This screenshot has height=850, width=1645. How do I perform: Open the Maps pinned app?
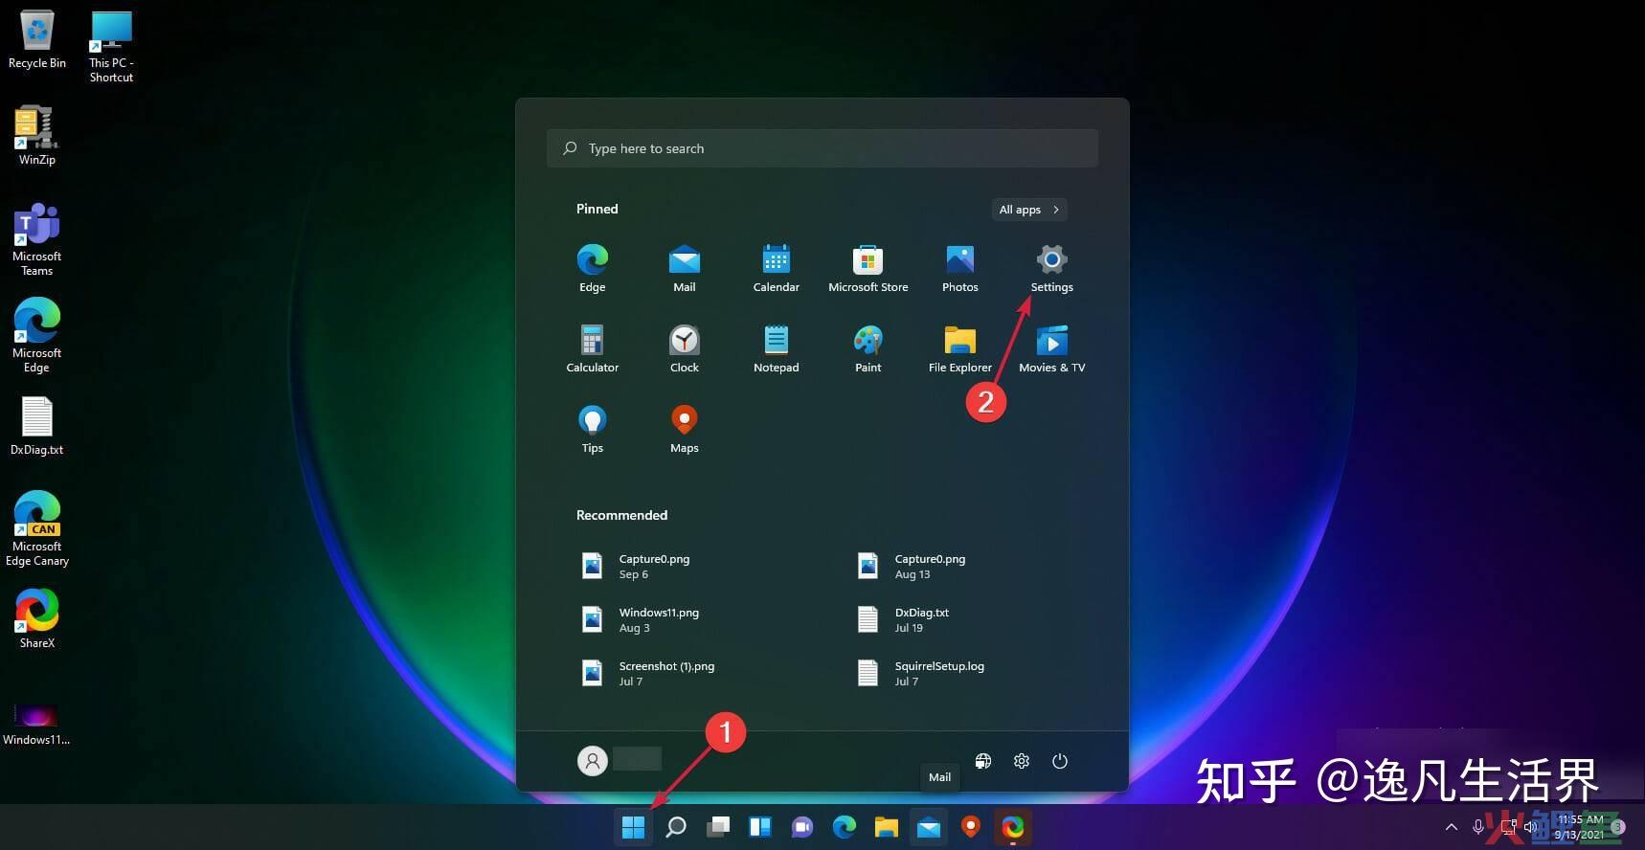pos(684,429)
